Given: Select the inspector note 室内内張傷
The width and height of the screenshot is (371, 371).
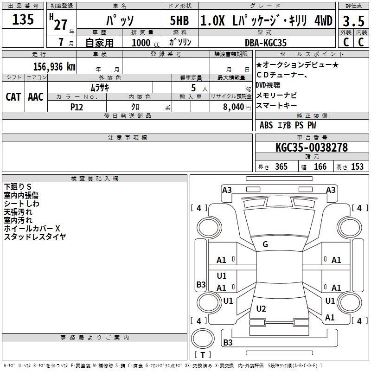Looking at the screenshot, I should (x=21, y=195).
